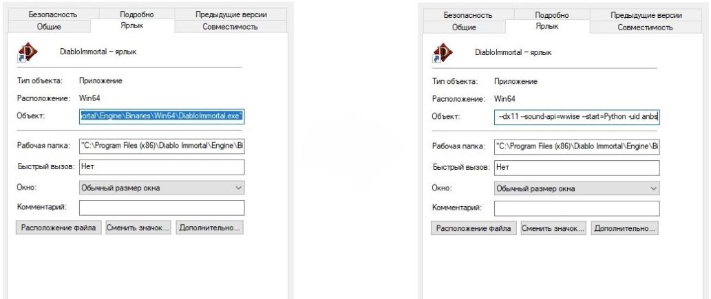
Task: Click Дополнительно button in right dialog
Action: [x=625, y=228]
